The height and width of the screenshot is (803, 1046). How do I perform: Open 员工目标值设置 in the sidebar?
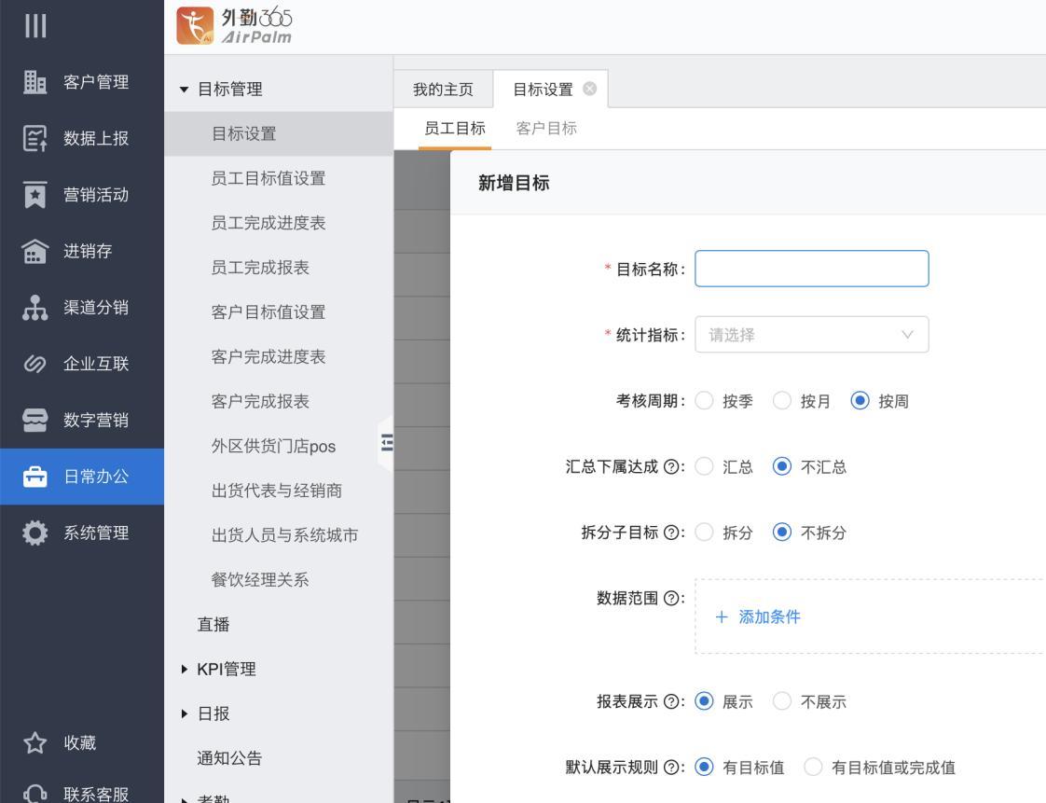tap(268, 178)
